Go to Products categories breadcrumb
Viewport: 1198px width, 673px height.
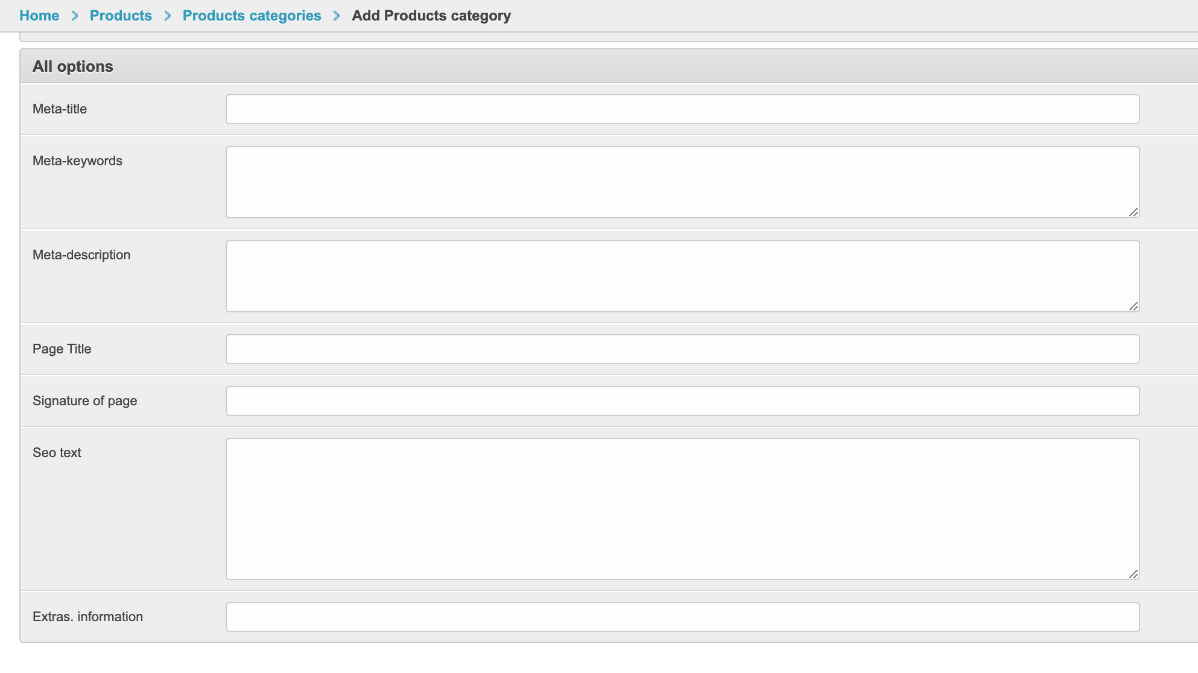point(252,16)
